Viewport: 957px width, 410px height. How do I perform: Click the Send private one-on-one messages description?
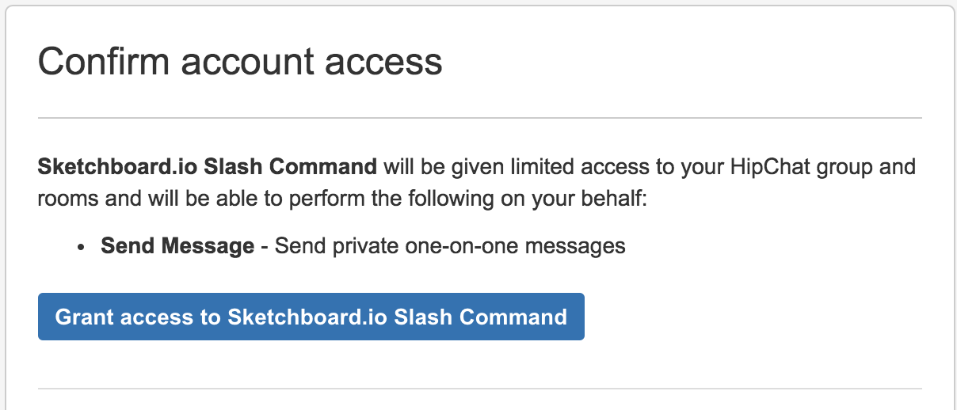(450, 246)
